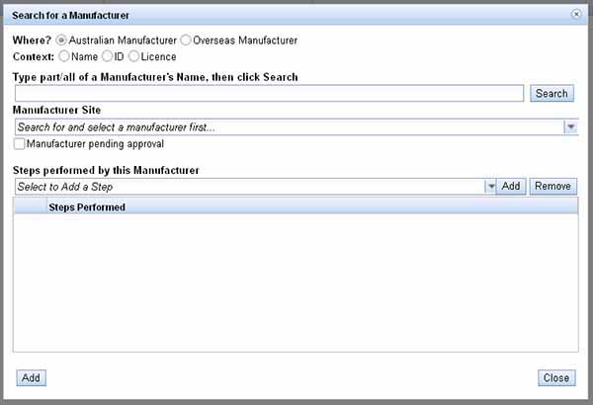Pick the ID context radio button
The image size is (593, 405).
(x=106, y=57)
